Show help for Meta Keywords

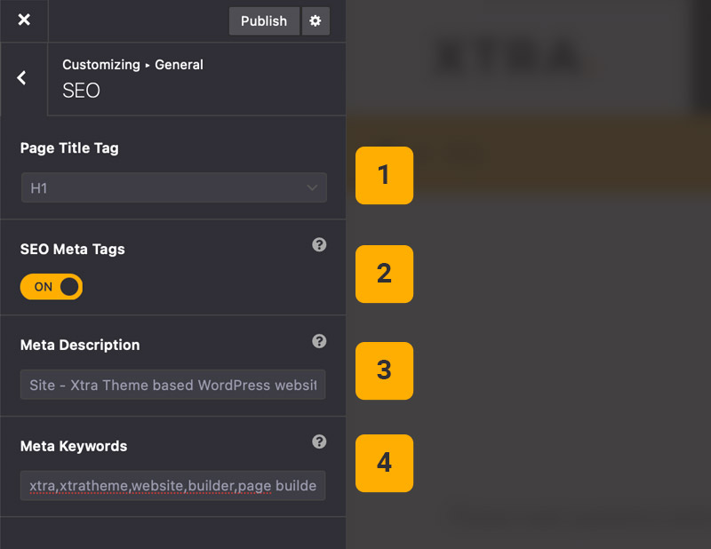point(319,442)
